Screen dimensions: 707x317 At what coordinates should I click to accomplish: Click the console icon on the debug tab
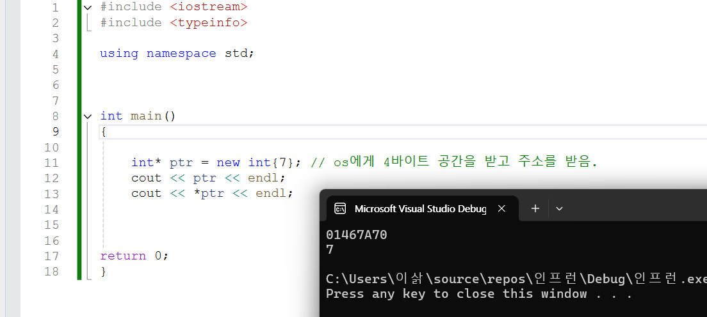[x=340, y=208]
